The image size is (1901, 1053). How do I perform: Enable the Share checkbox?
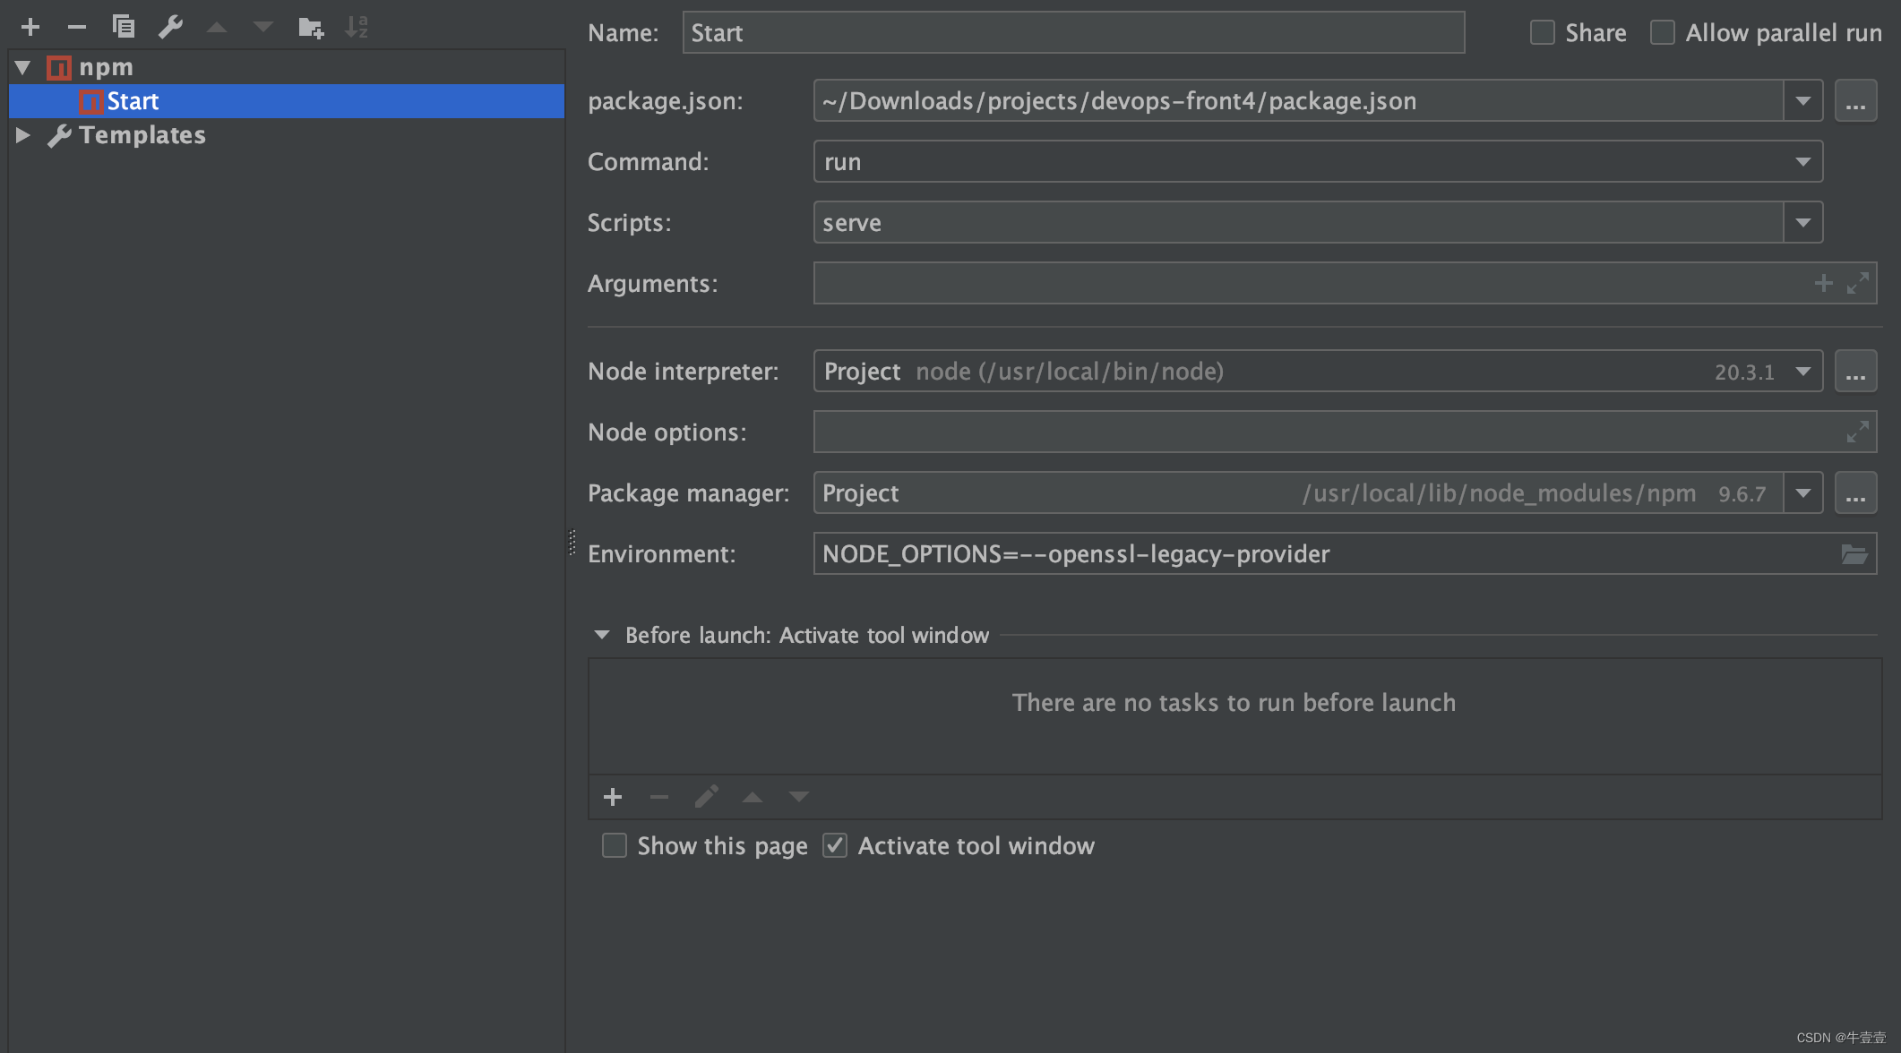pos(1542,33)
